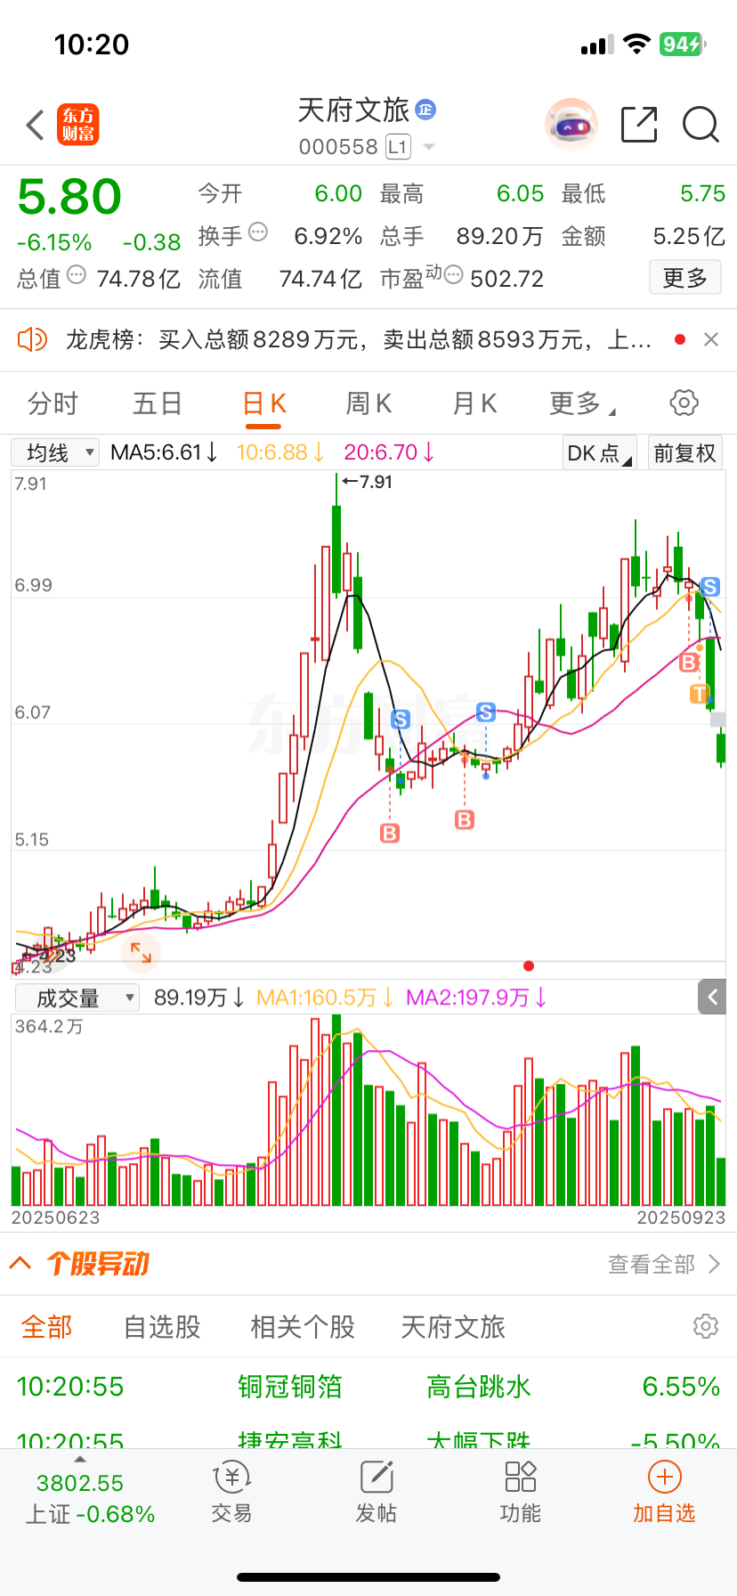Image resolution: width=737 pixels, height=1596 pixels.
Task: Select the 相关个股 filter tab
Action: click(303, 1327)
